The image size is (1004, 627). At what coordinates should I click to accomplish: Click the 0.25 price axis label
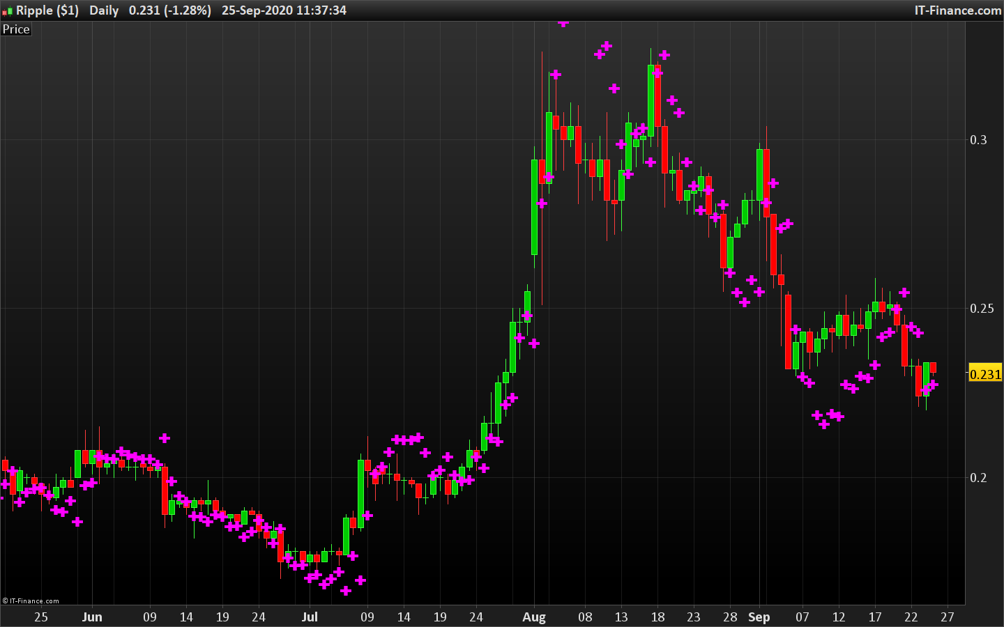click(982, 309)
